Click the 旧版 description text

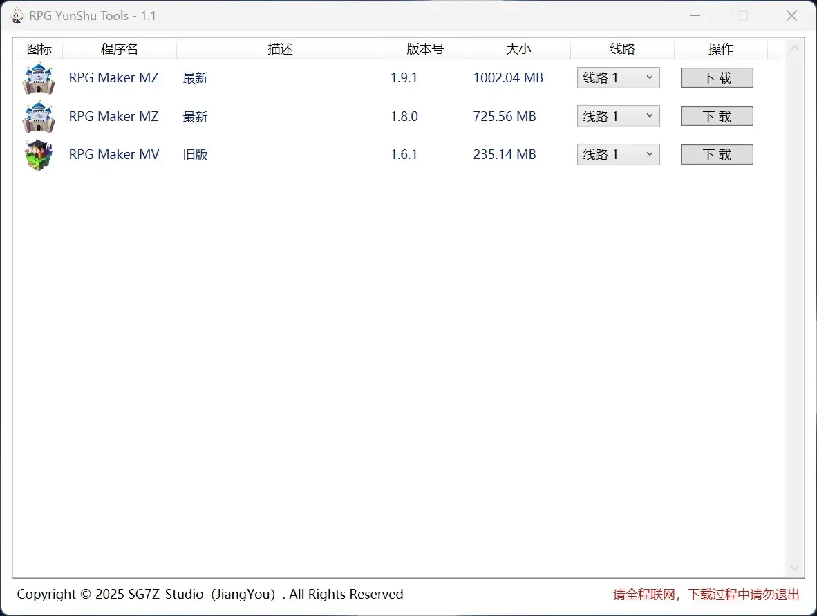196,155
